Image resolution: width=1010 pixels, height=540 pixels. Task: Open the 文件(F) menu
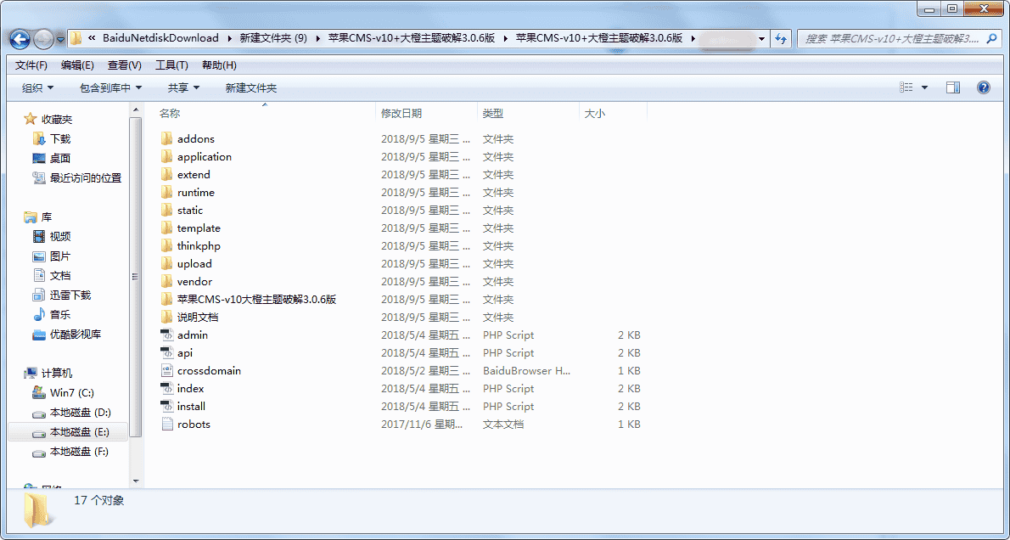(x=31, y=65)
